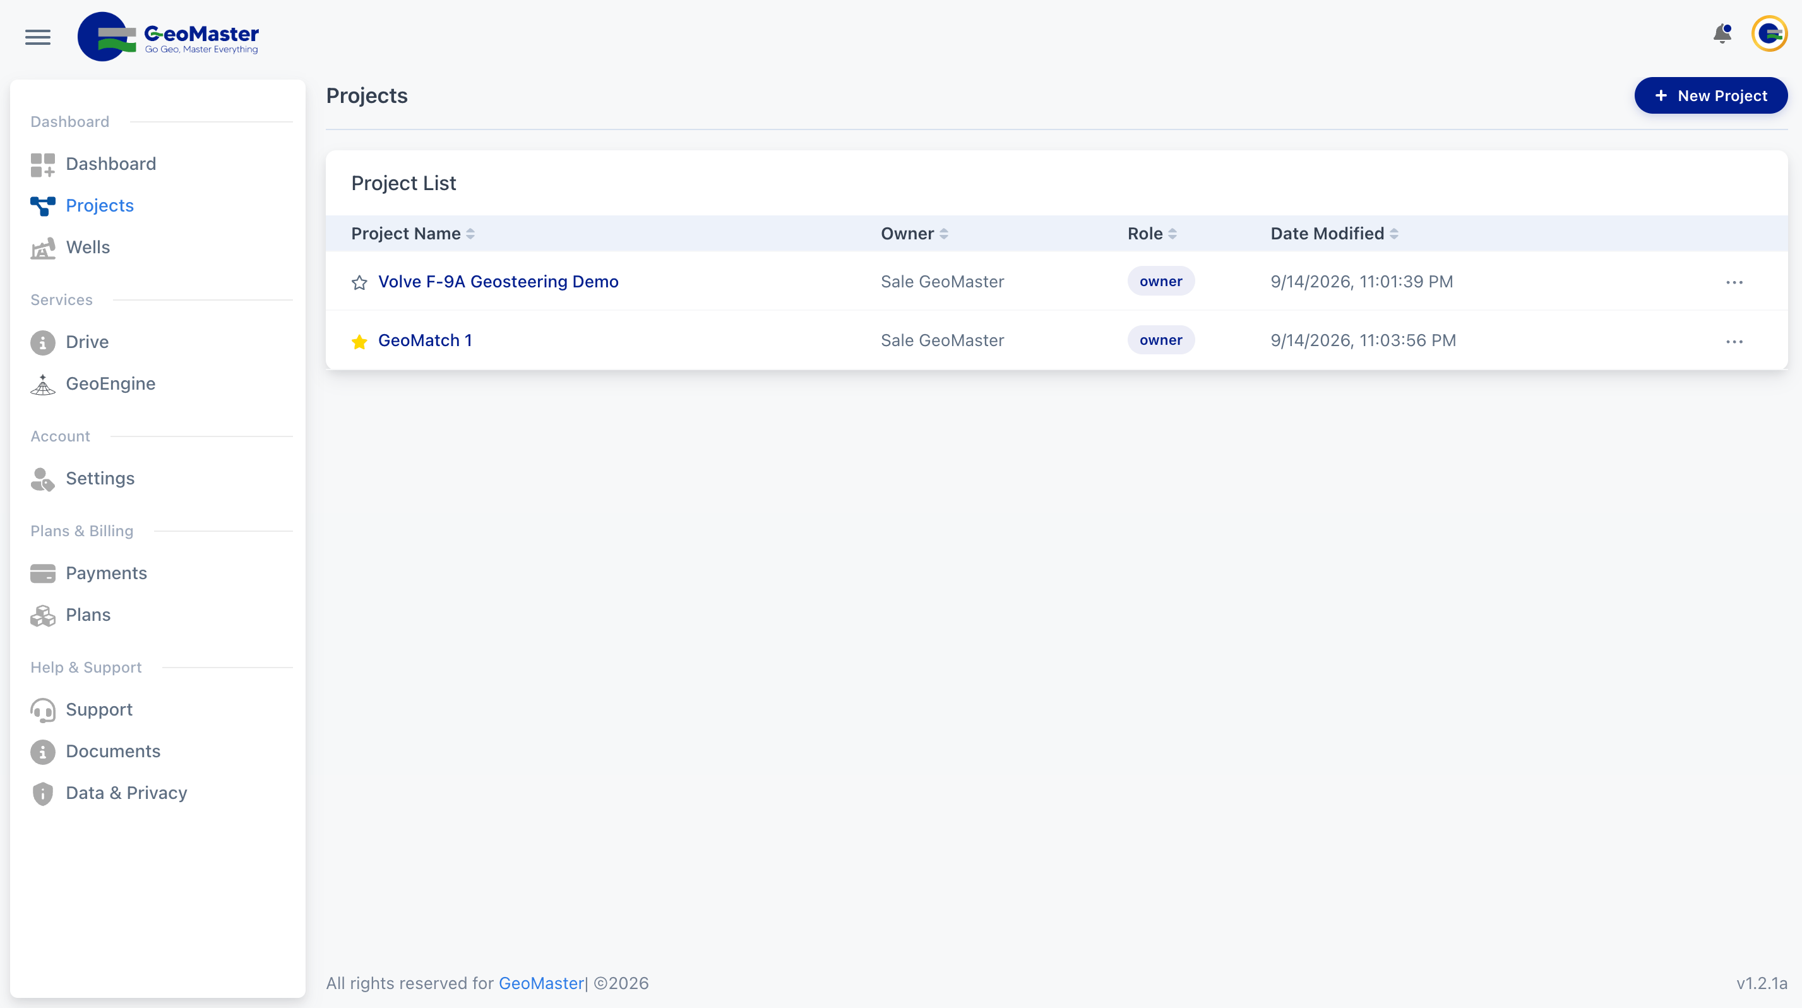Click Sale GeoMaster owner in GeoMatch 1 row

coord(942,340)
